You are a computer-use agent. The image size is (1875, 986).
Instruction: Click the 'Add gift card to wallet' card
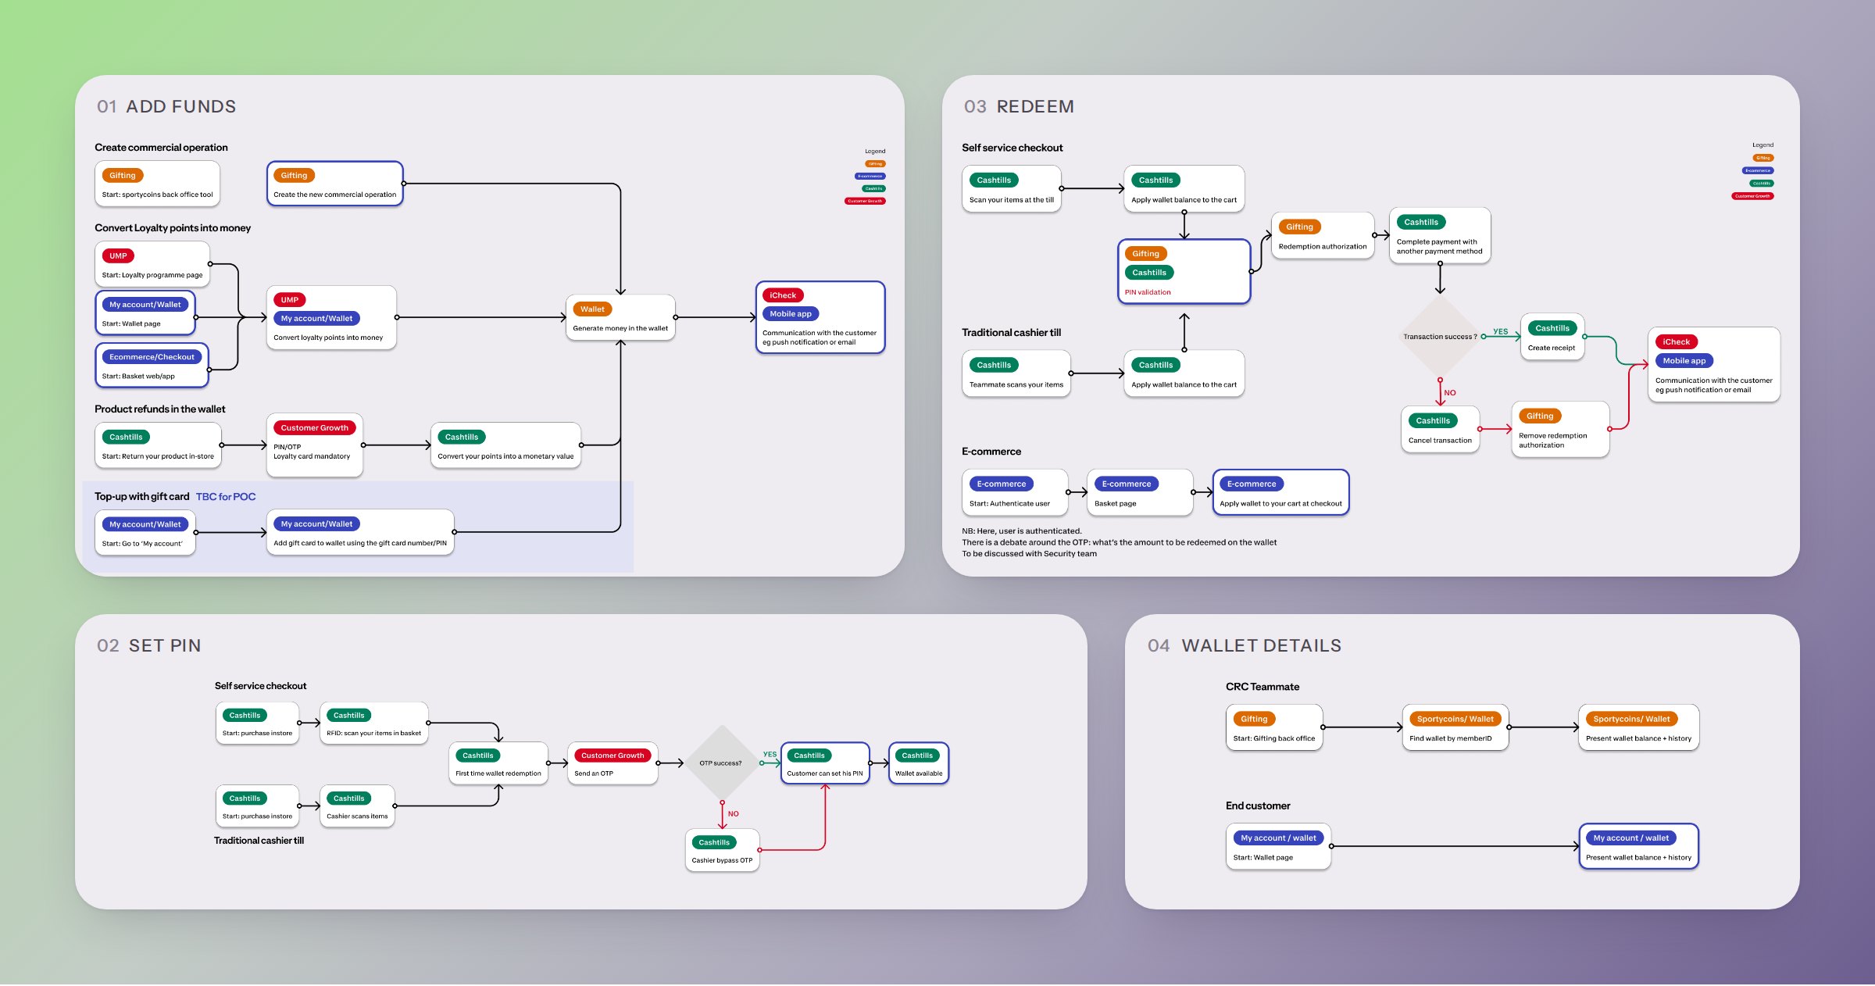tap(360, 533)
